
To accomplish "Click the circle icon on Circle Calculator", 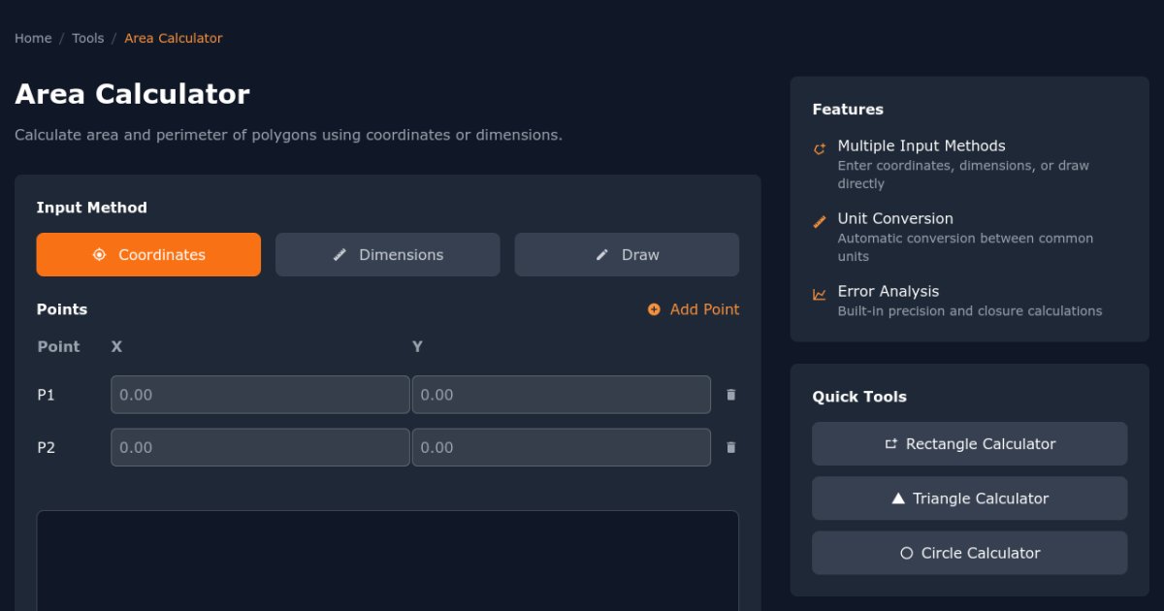I will pos(906,552).
